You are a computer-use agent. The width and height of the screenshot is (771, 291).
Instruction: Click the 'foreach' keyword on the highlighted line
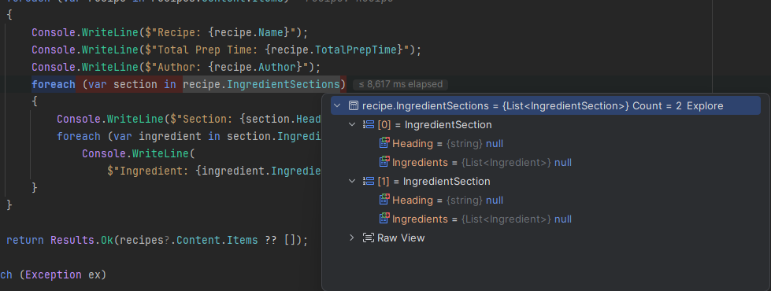[53, 84]
